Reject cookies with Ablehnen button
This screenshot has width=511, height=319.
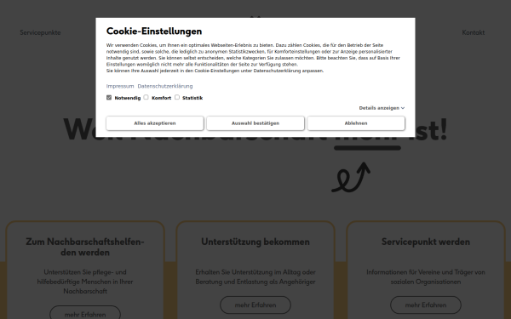[356, 123]
